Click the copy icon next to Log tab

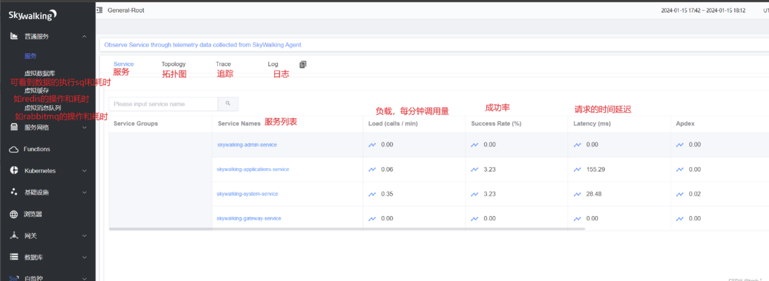click(x=303, y=64)
